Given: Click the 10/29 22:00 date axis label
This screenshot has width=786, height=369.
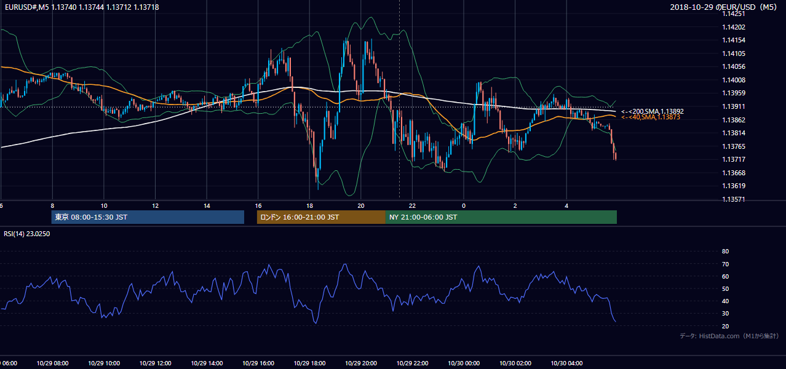Looking at the screenshot, I should pyautogui.click(x=413, y=363).
